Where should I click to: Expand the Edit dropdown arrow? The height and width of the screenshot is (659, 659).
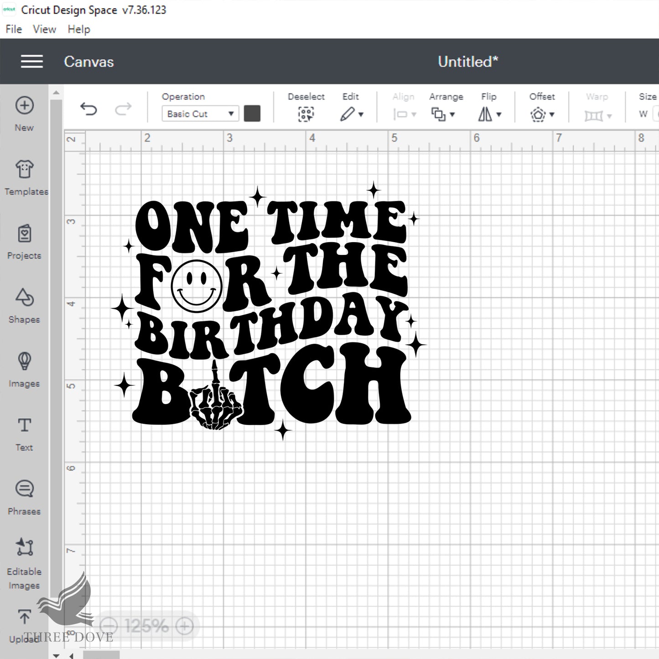[x=361, y=114]
